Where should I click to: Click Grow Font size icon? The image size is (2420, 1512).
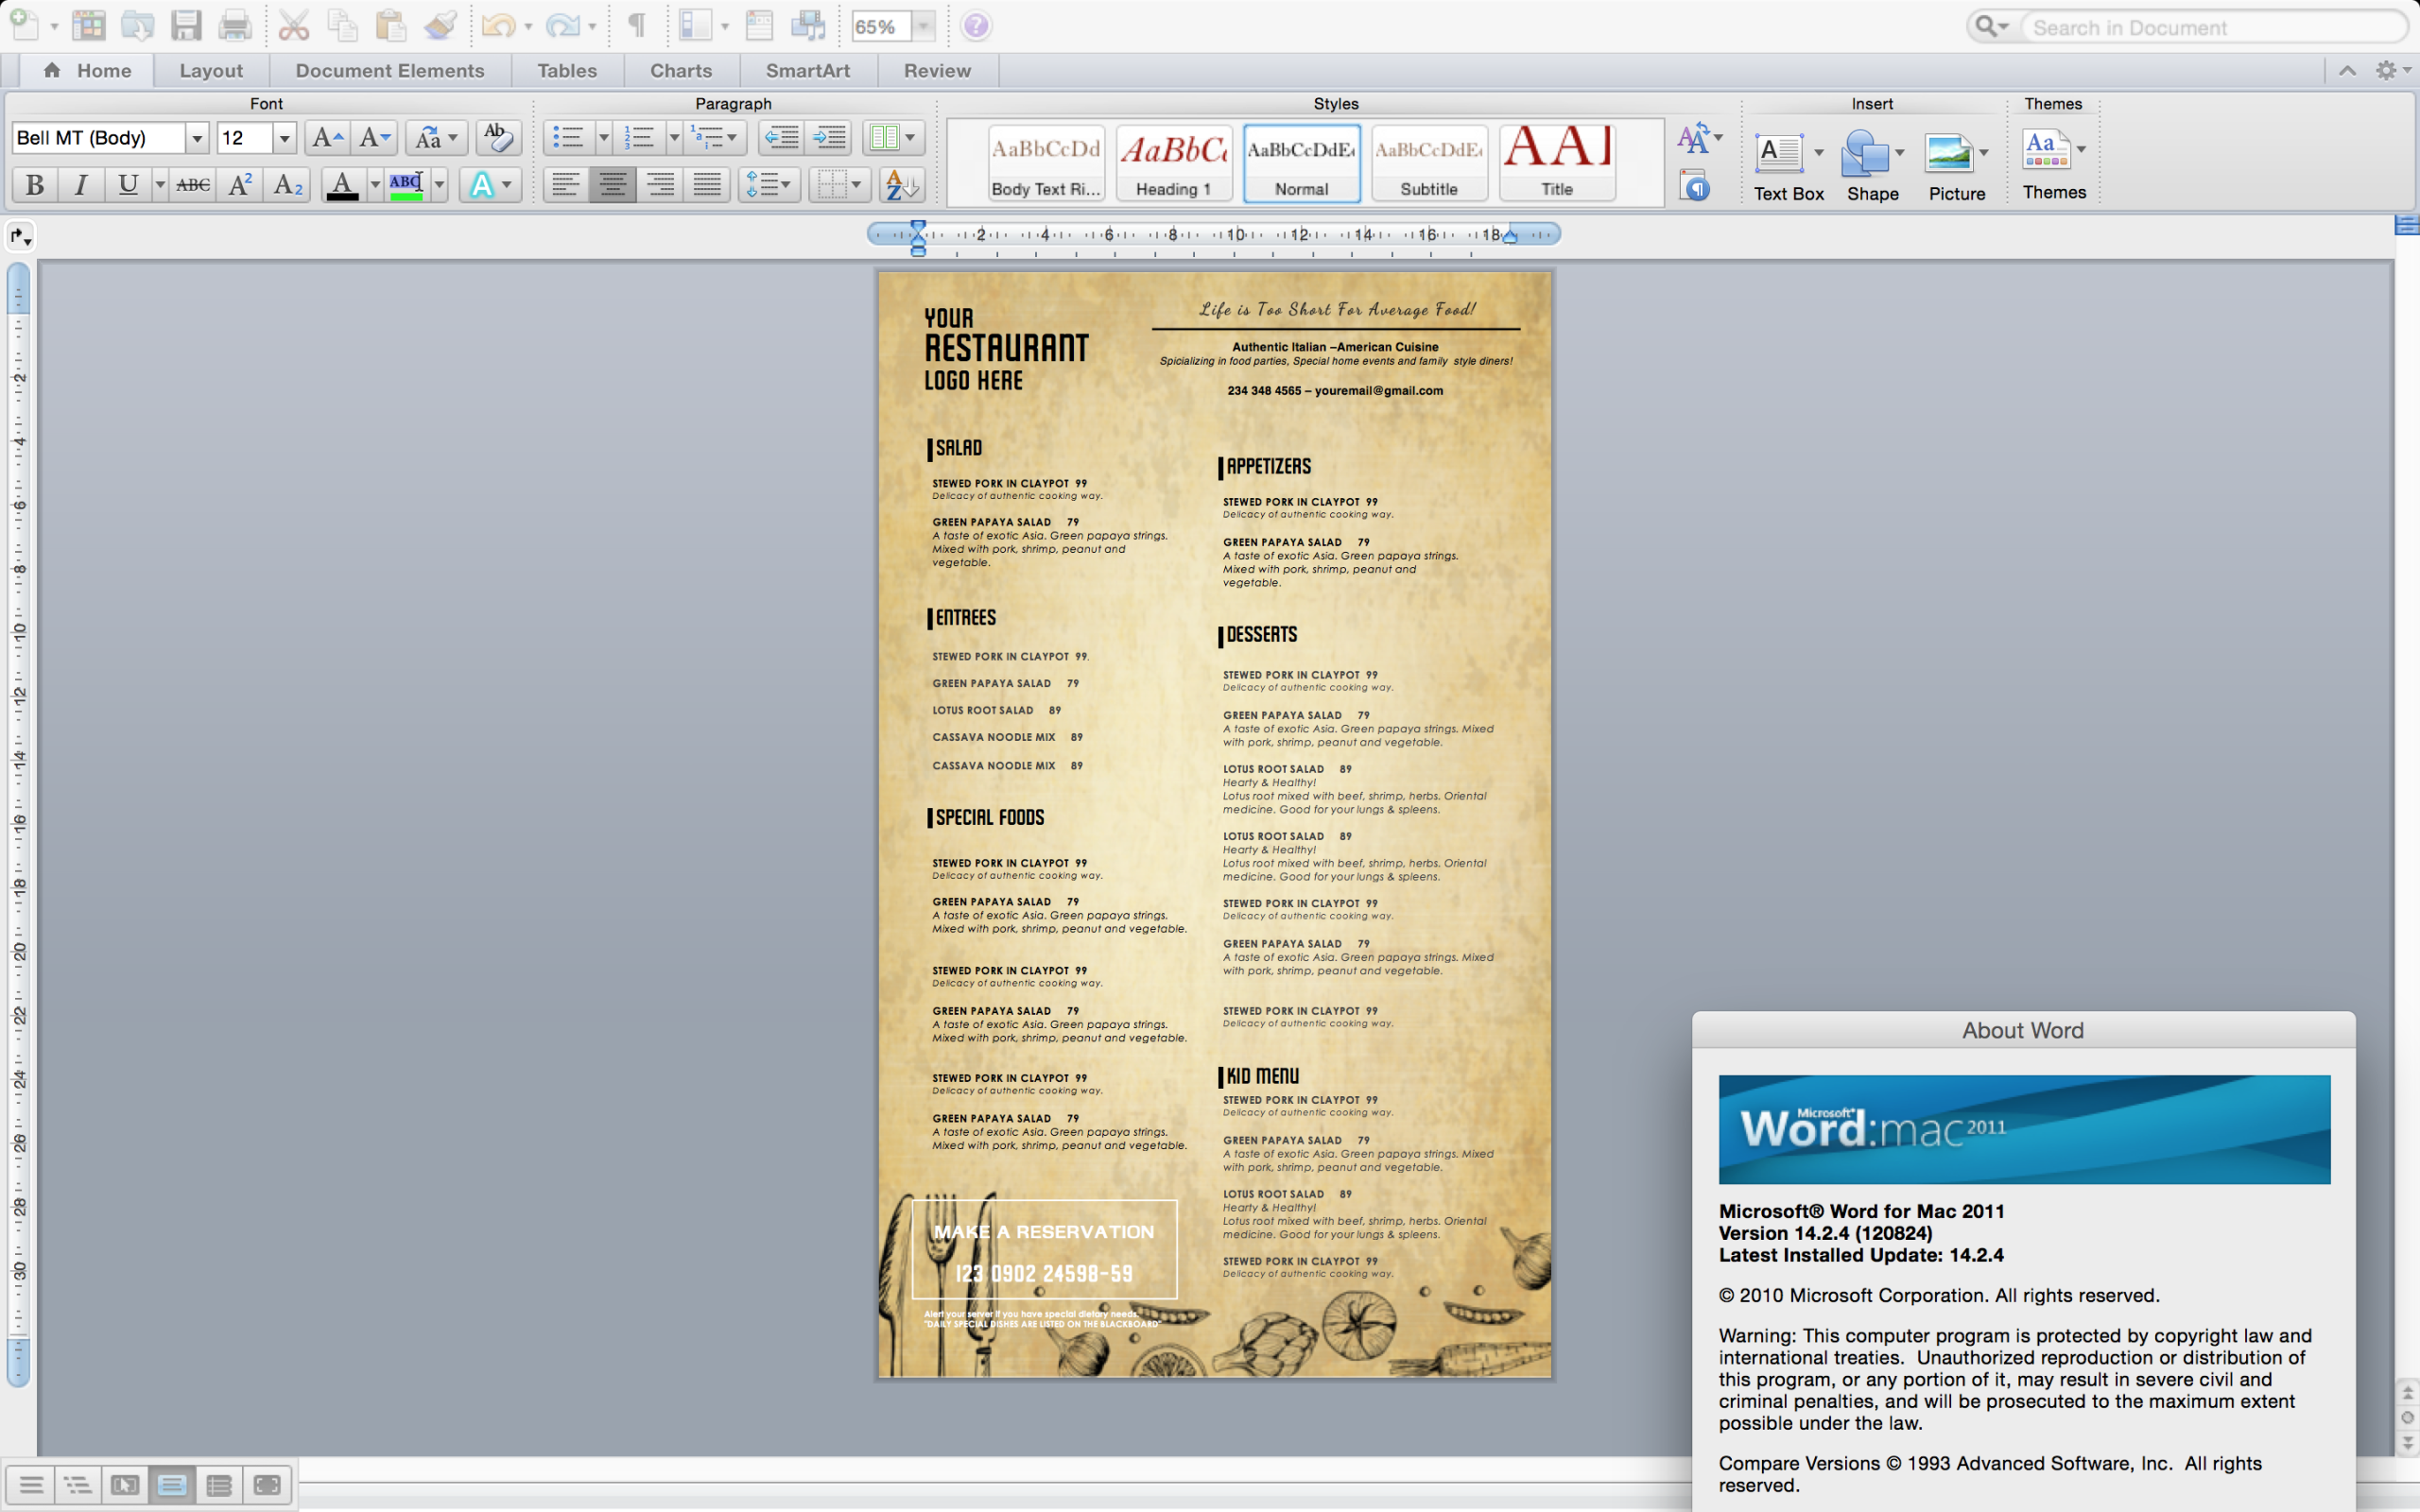click(327, 138)
